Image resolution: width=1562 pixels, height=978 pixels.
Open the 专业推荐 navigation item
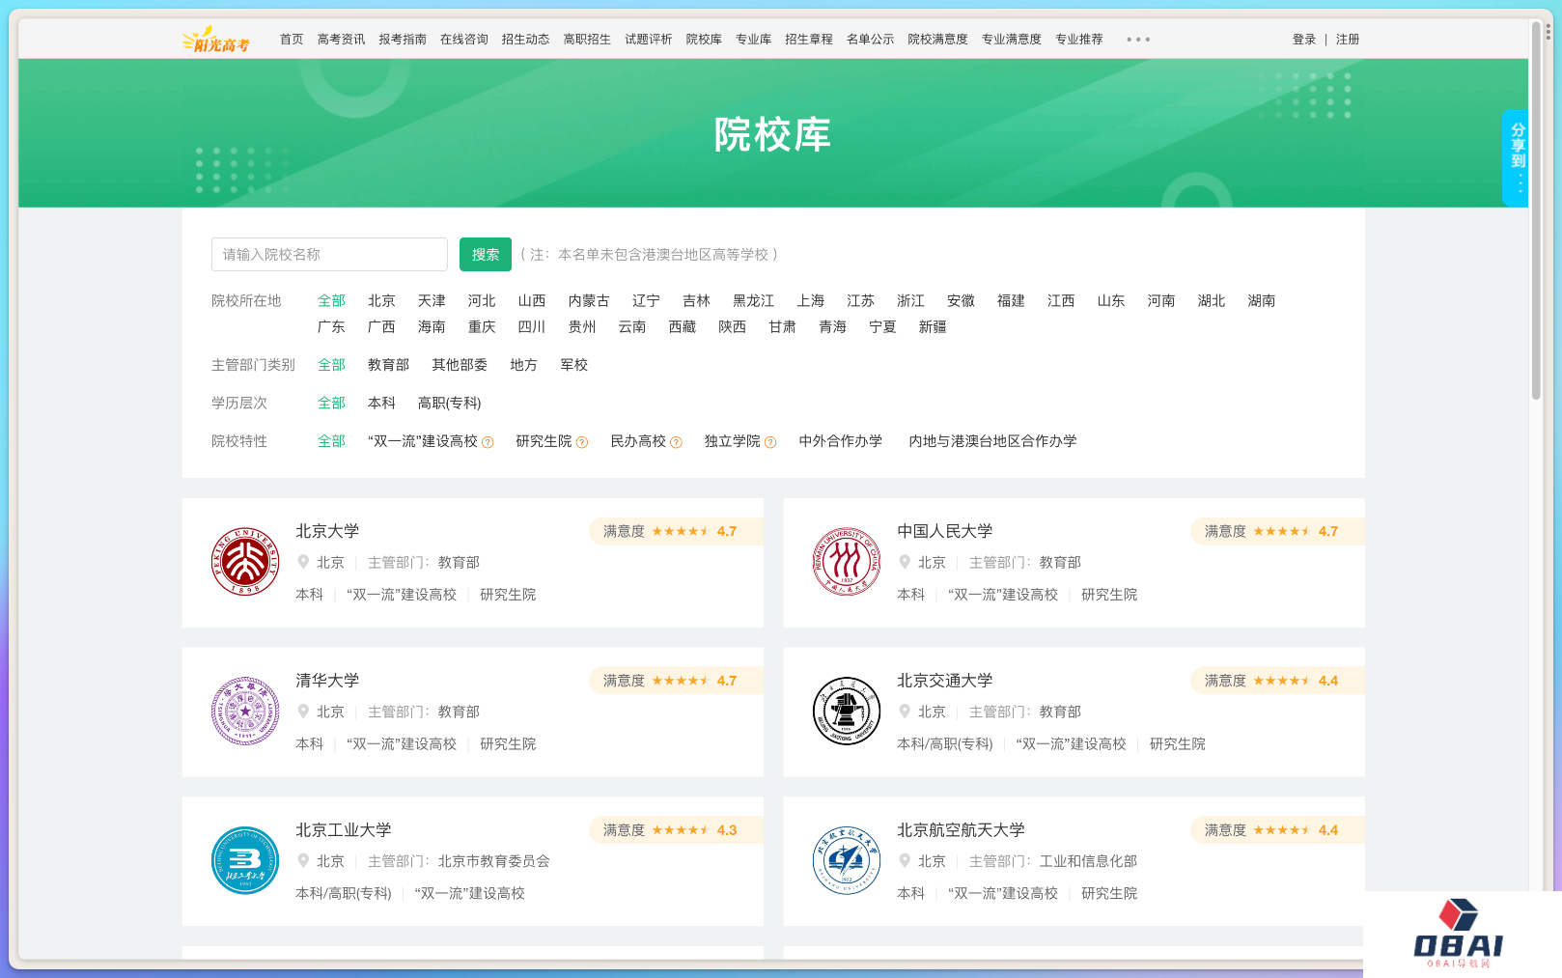point(1079,40)
